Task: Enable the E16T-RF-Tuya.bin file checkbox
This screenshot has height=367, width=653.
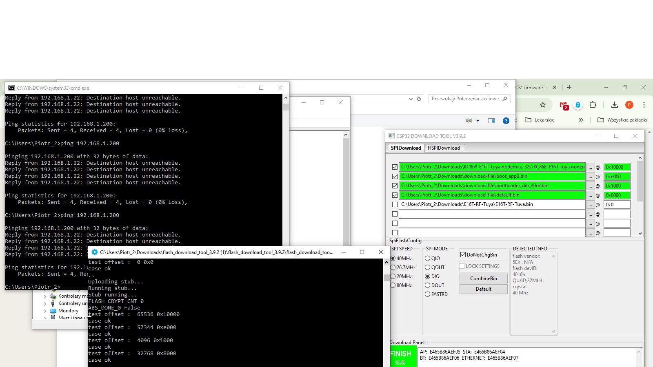Action: pyautogui.click(x=395, y=205)
